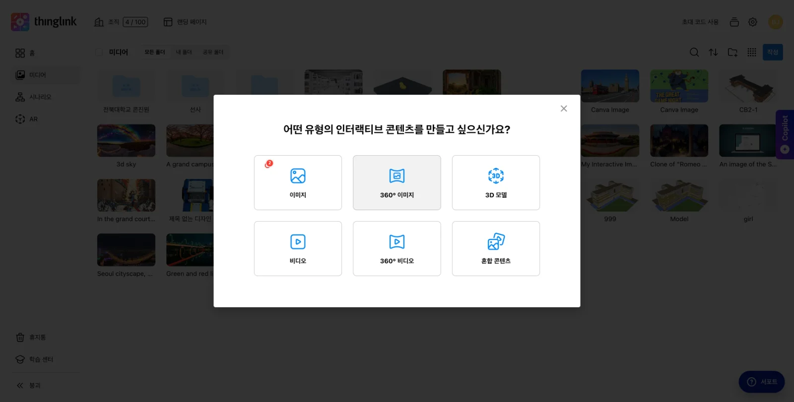Pick the 3D 모델 content type
This screenshot has height=402, width=794.
click(x=496, y=182)
